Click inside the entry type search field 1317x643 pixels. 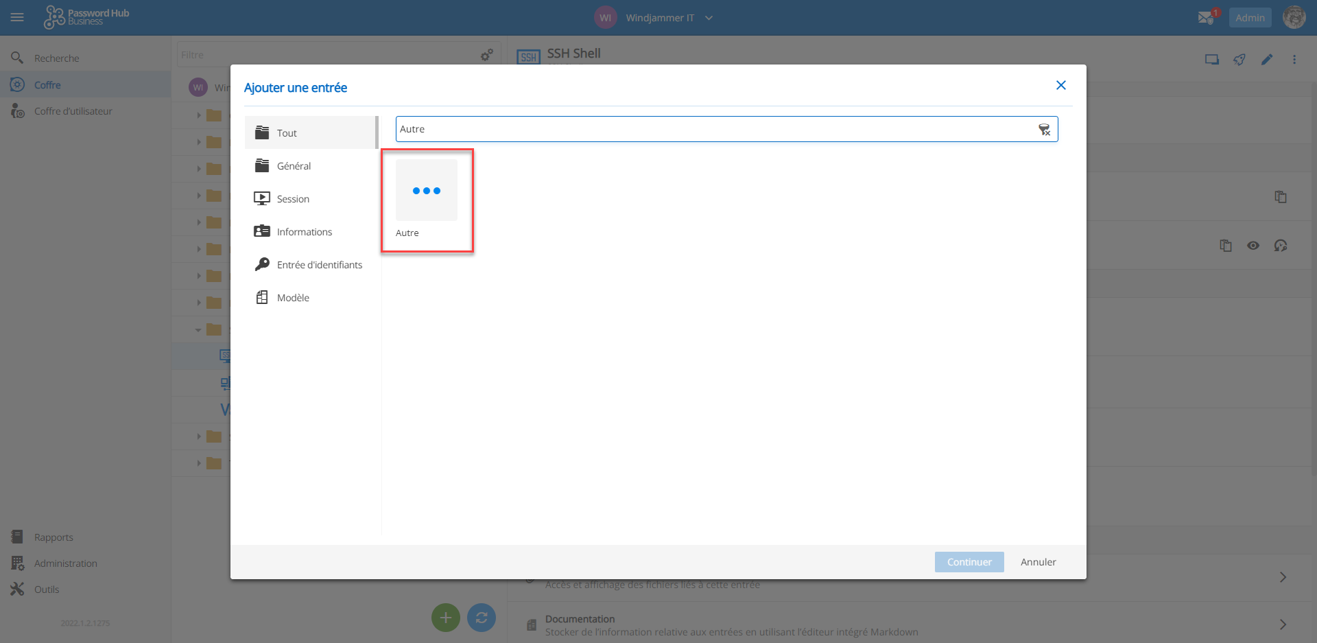[713, 129]
